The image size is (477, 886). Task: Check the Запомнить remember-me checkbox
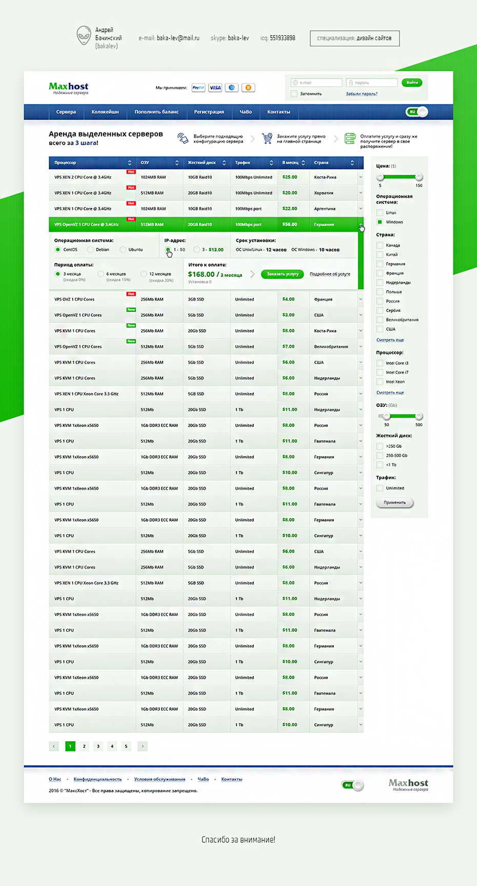point(294,94)
